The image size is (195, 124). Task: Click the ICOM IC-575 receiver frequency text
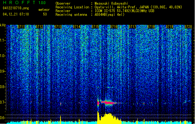pyautogui.click(x=124, y=11)
